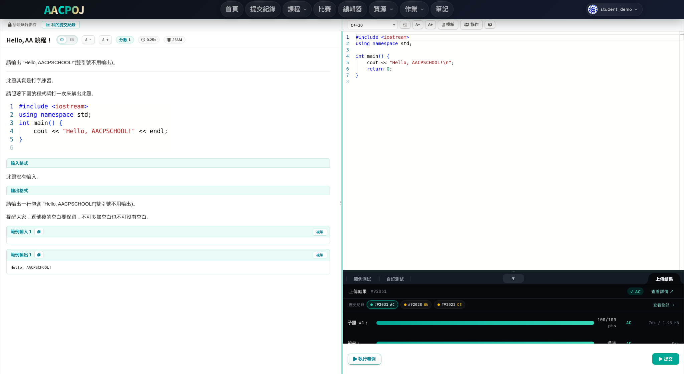The image size is (684, 374).
Task: Click the 0.25s time limit badge
Action: tap(149, 40)
